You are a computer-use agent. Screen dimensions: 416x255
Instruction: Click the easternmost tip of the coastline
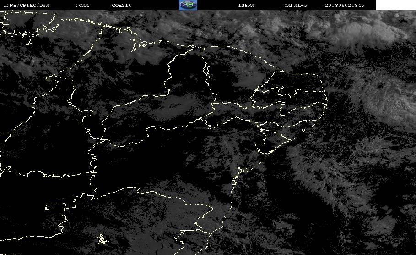(x=327, y=101)
